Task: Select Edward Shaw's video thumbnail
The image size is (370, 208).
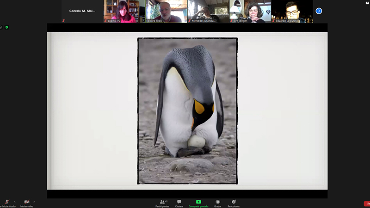Action: pos(166,11)
